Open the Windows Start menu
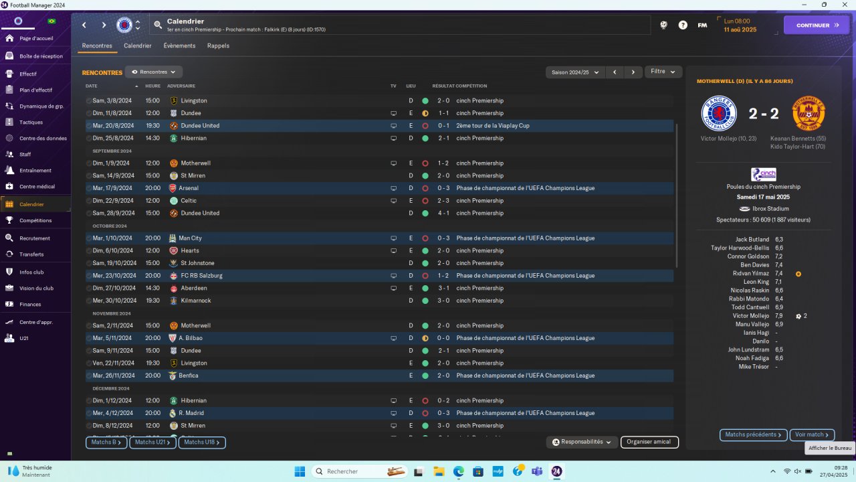The width and height of the screenshot is (856, 482). (299, 471)
